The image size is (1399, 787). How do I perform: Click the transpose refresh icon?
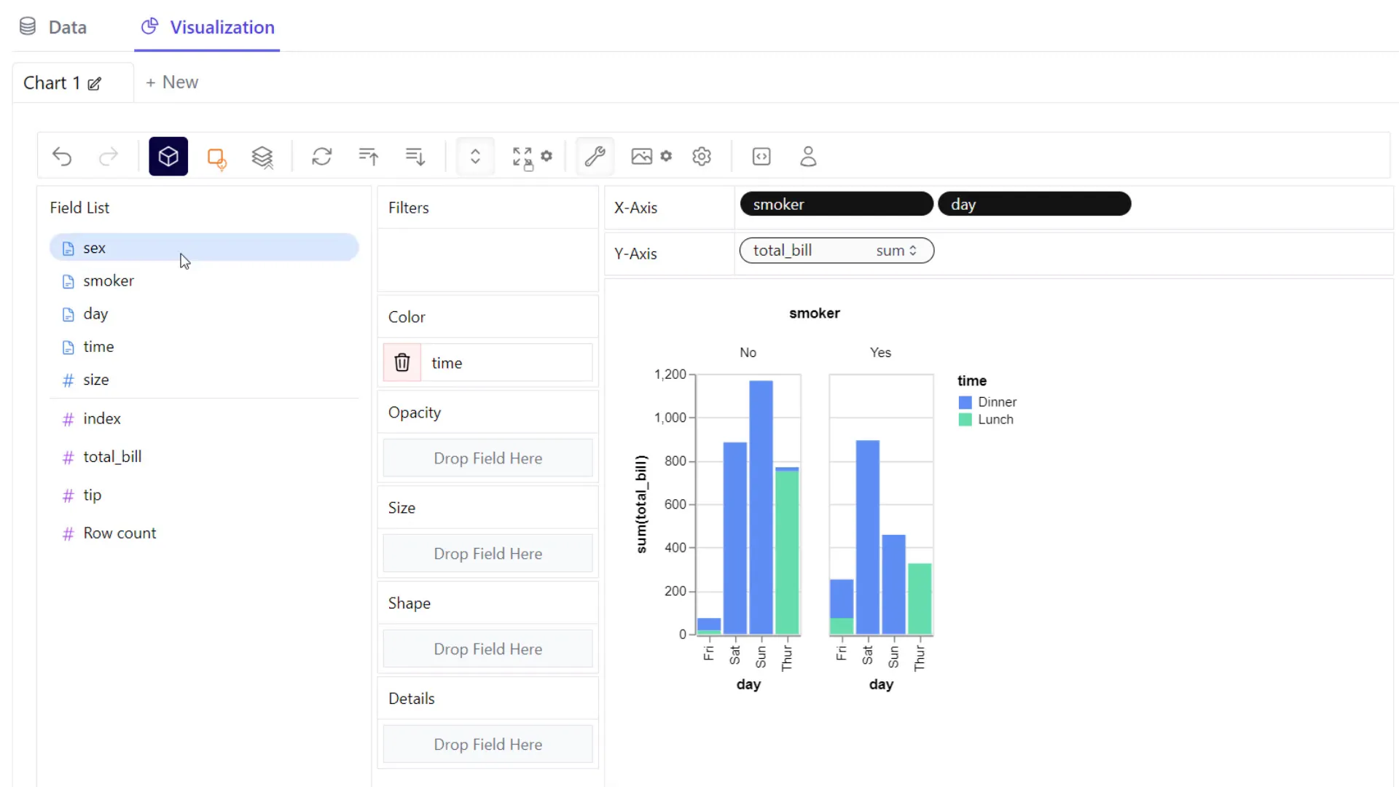point(323,156)
